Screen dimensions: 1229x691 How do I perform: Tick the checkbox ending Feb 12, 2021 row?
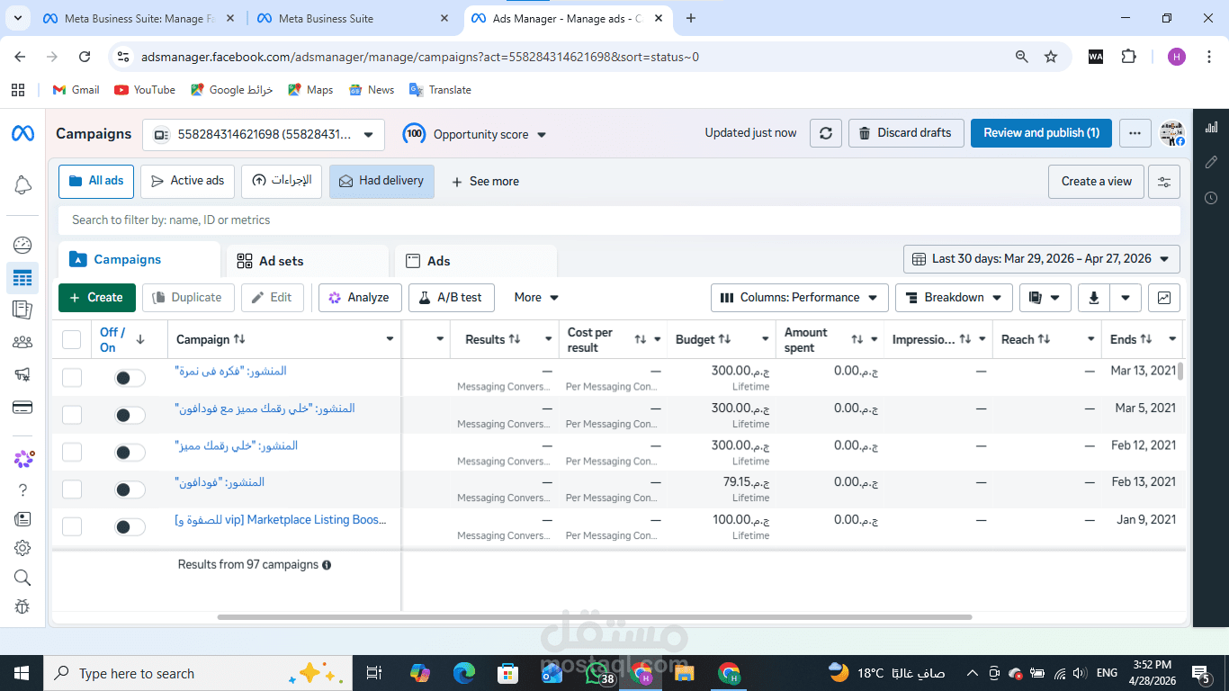pos(72,453)
